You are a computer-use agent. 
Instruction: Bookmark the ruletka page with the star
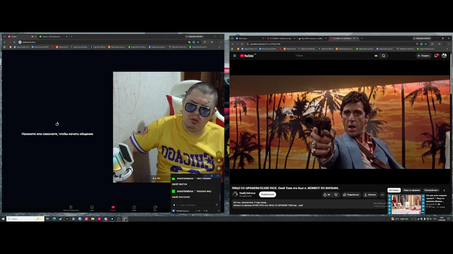198,42
